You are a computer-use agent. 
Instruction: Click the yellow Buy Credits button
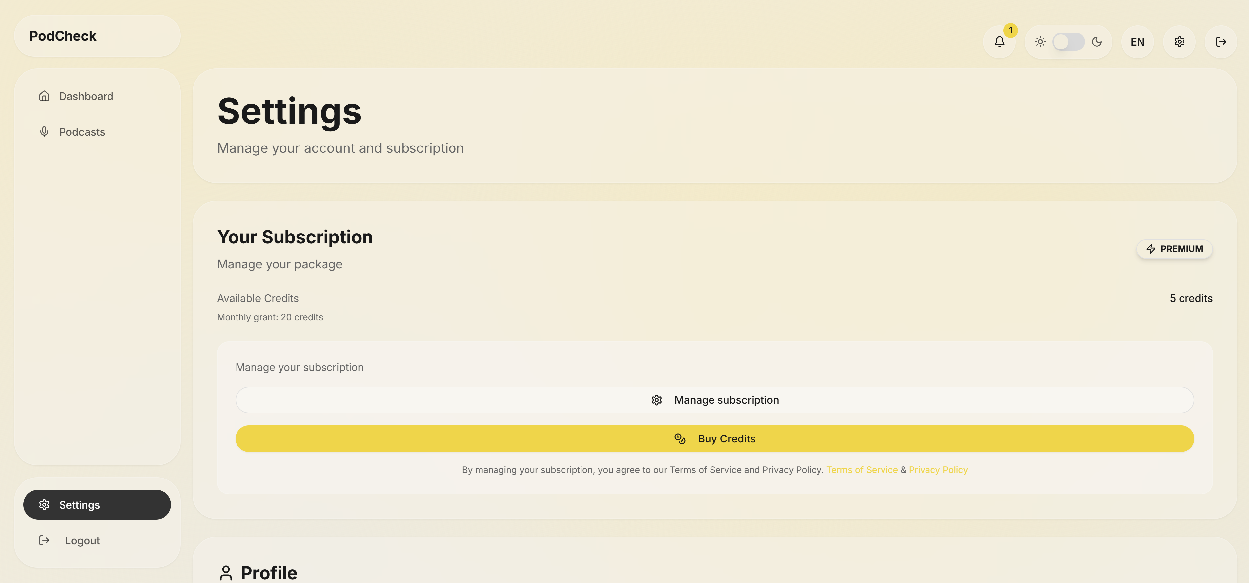coord(714,438)
